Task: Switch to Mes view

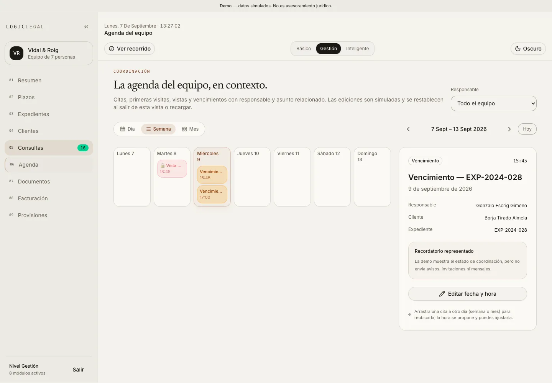Action: click(190, 129)
